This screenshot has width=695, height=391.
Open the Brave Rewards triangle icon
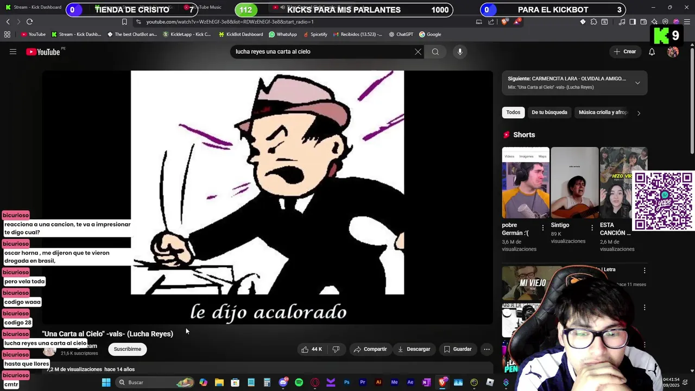point(517,22)
